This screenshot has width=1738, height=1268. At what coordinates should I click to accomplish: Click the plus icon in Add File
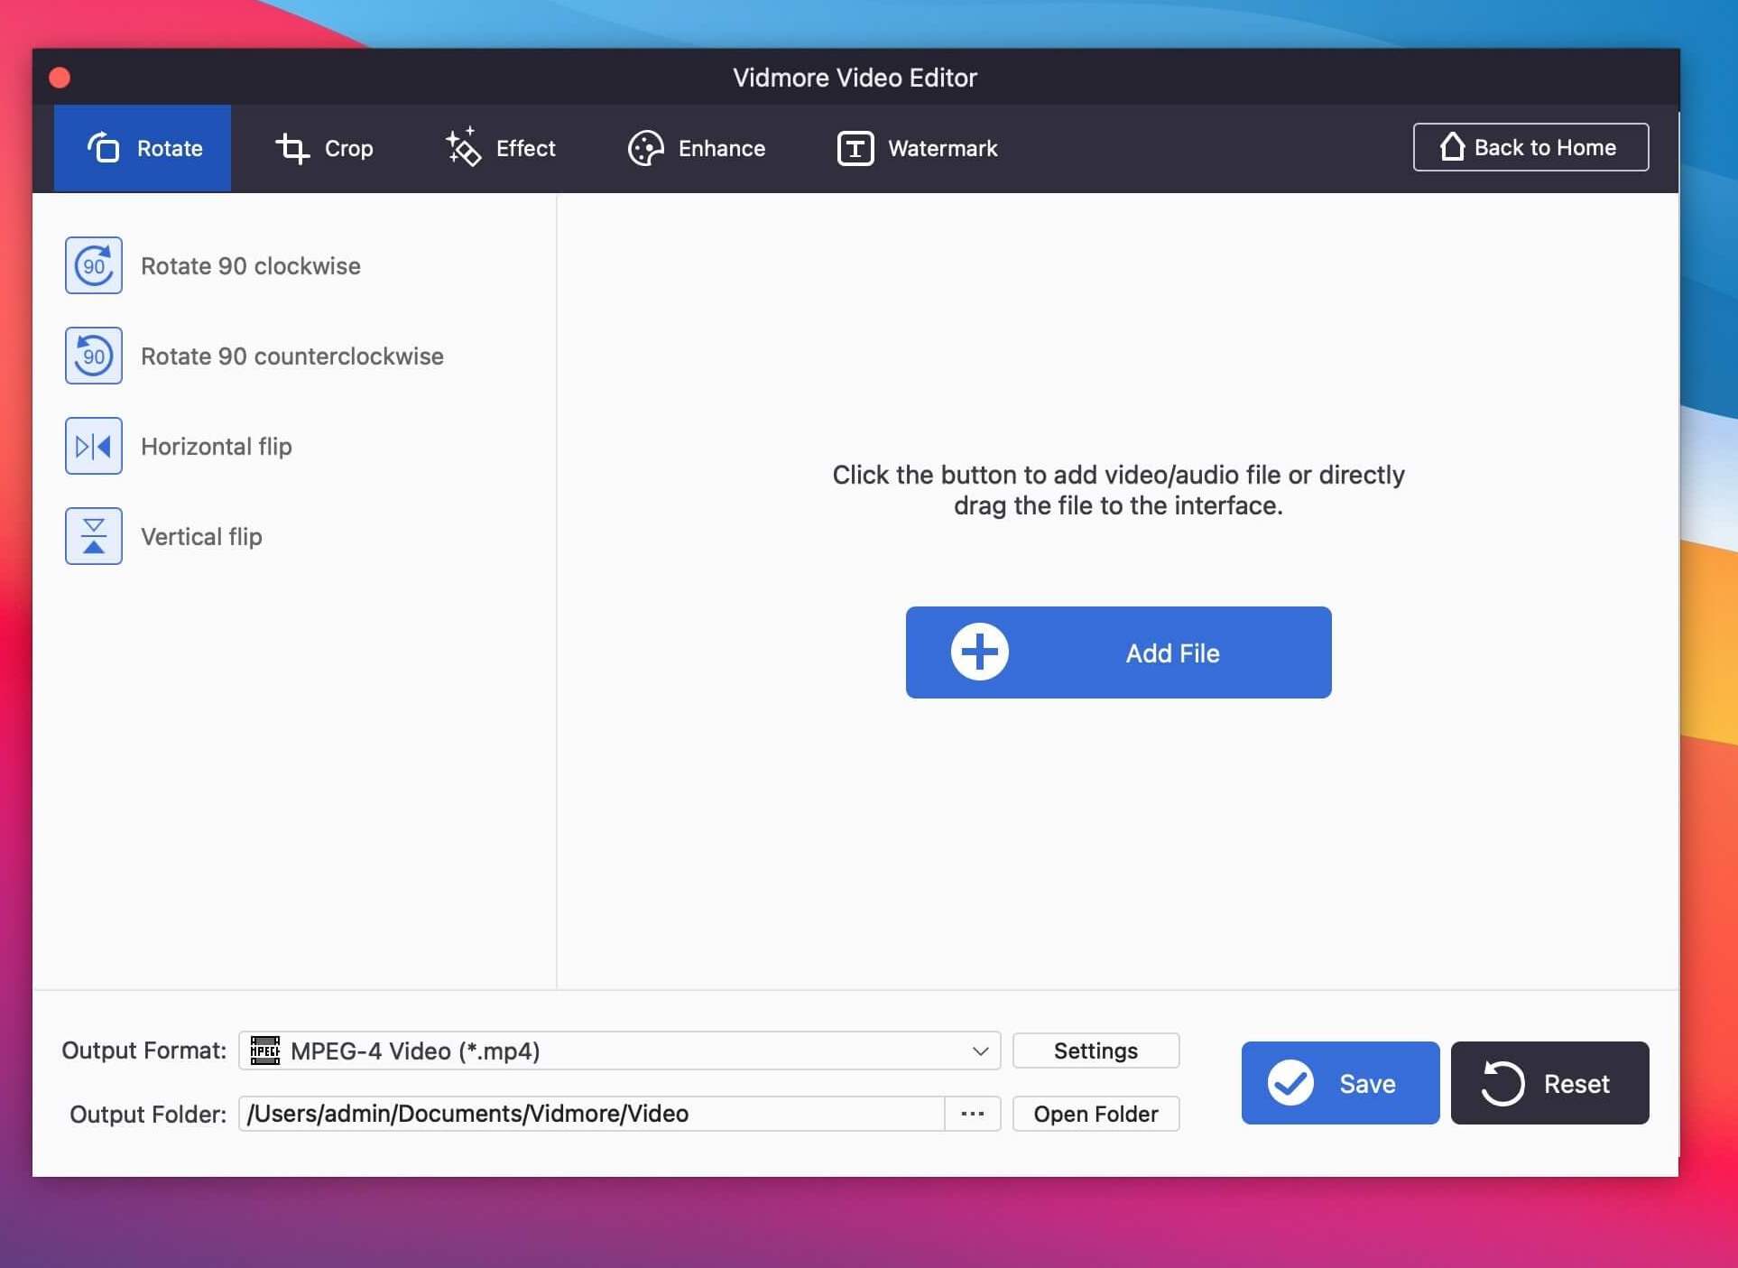(x=980, y=653)
